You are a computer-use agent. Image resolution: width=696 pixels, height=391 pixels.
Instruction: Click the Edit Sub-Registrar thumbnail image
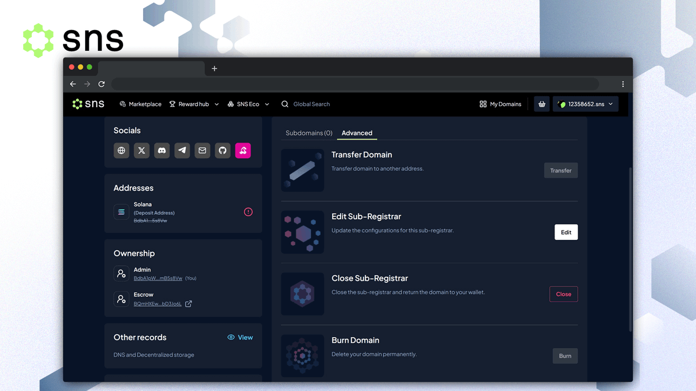[303, 232]
